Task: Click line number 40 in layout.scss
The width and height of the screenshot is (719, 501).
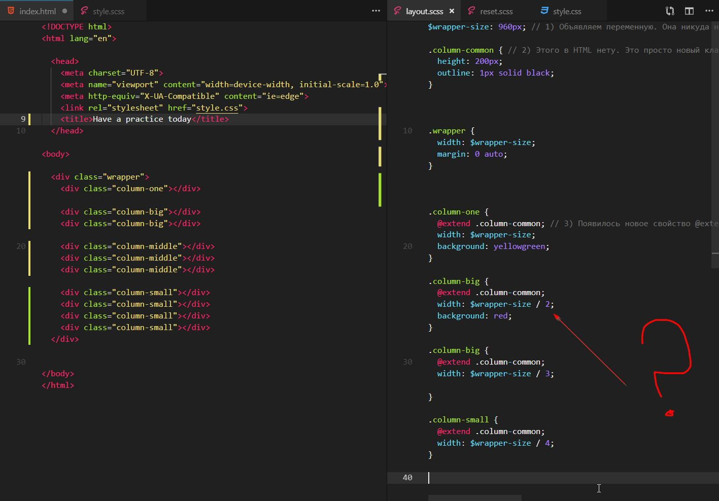Action: pos(407,478)
